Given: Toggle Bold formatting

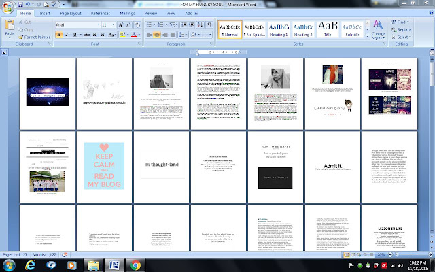Looking at the screenshot, I should pyautogui.click(x=59, y=35).
